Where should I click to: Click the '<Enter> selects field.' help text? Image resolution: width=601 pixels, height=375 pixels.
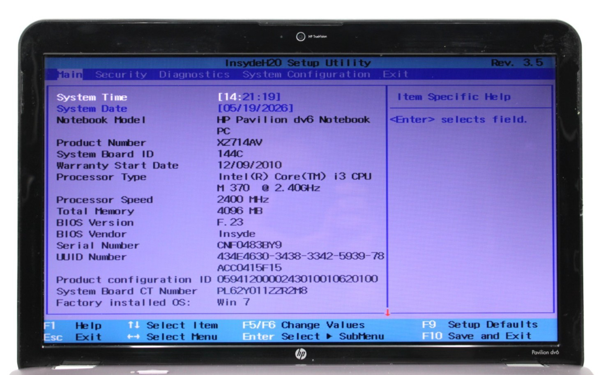[x=458, y=120]
